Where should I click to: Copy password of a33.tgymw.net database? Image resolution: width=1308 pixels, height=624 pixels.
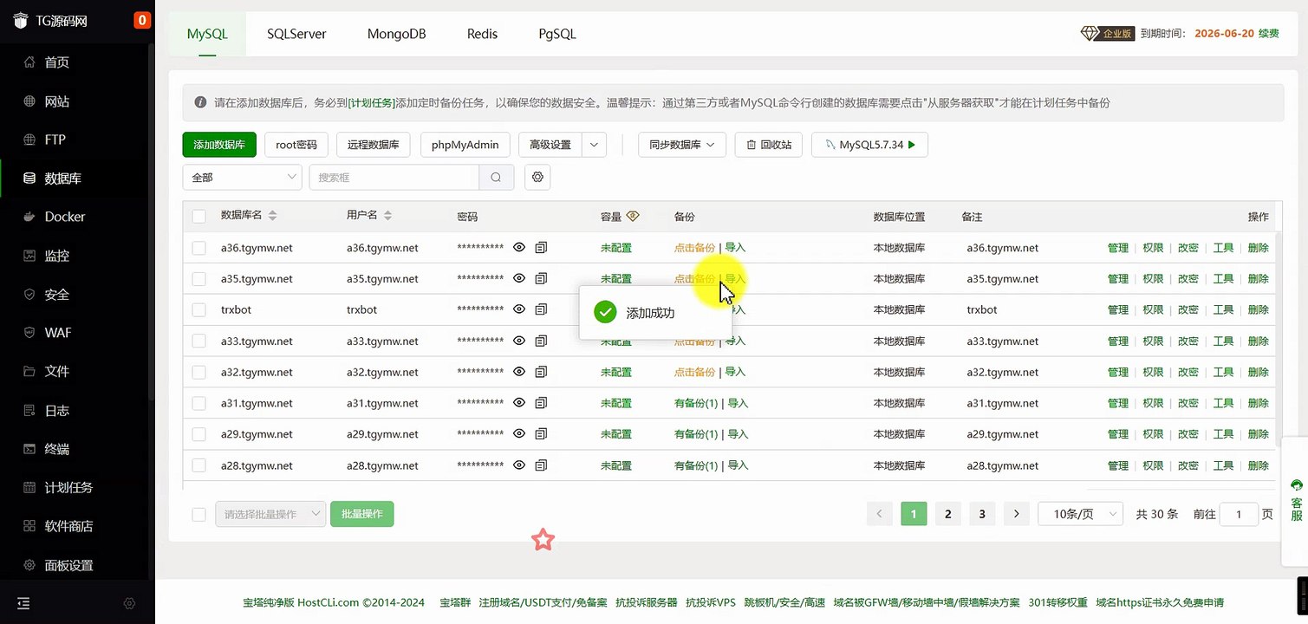(541, 341)
